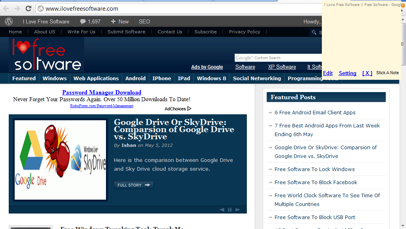406x229 pixels.
Task: Go to previous slide with back arrow
Action: click(221, 210)
